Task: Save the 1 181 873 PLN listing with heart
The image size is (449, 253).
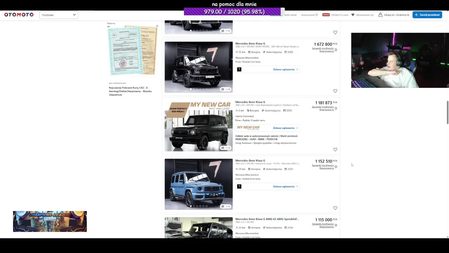Action: tap(335, 150)
